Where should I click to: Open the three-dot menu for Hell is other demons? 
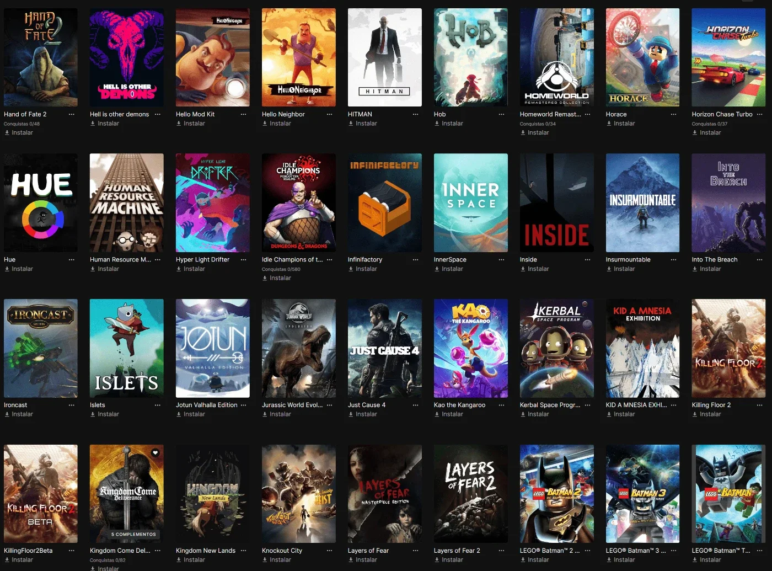(x=158, y=114)
